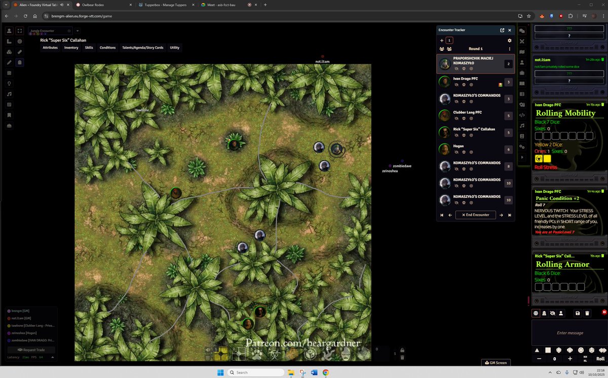Pop out the Encounter Tracker window
Screen dimensions: 608x378
pyautogui.click(x=502, y=30)
